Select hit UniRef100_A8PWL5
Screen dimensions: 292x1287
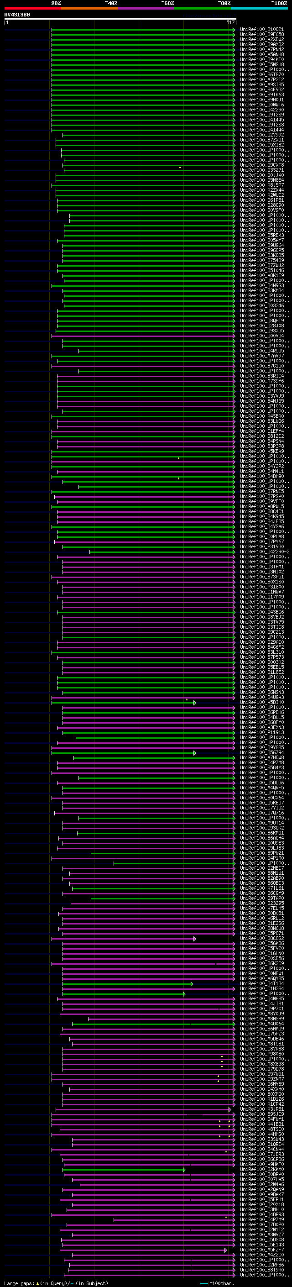click(261, 507)
